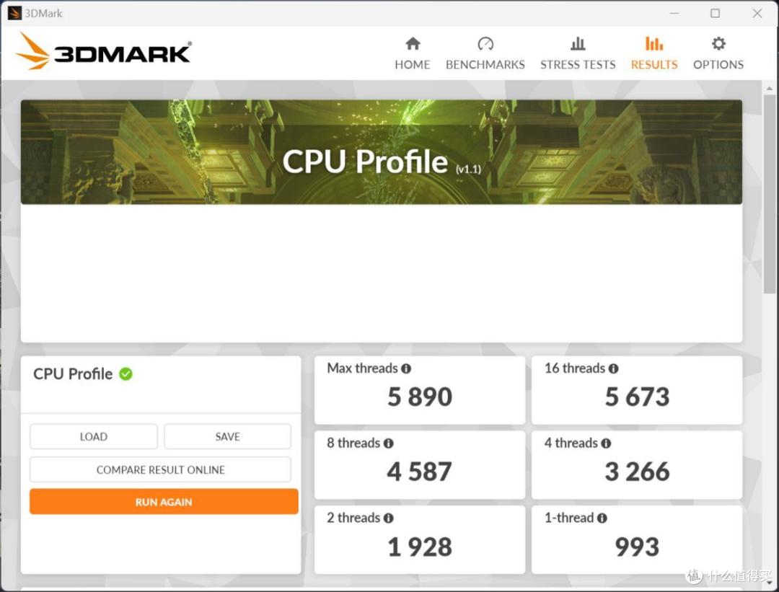Minimize the 3DMark window
The image size is (779, 592).
(674, 14)
